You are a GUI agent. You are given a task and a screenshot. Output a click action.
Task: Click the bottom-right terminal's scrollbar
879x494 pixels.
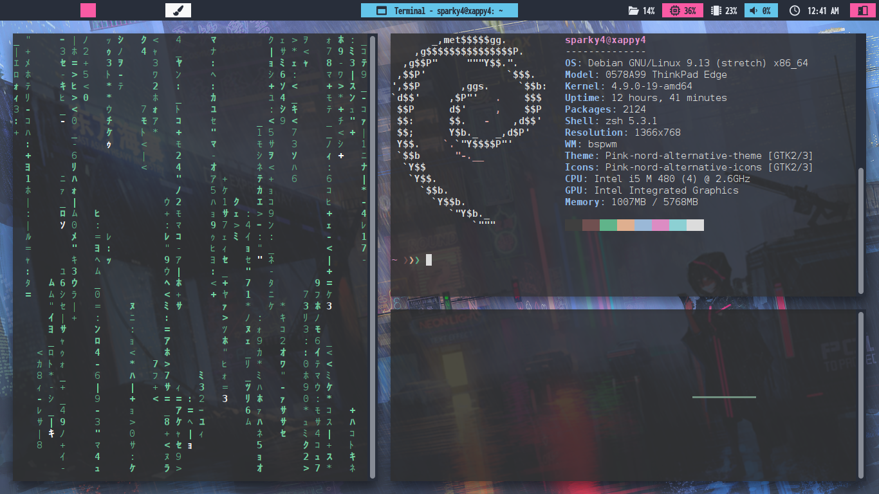tap(862, 394)
